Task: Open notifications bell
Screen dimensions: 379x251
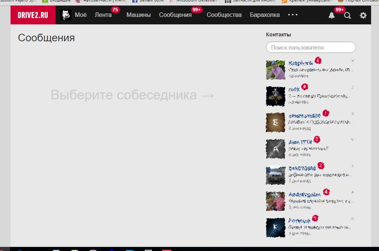Action: pos(332,15)
